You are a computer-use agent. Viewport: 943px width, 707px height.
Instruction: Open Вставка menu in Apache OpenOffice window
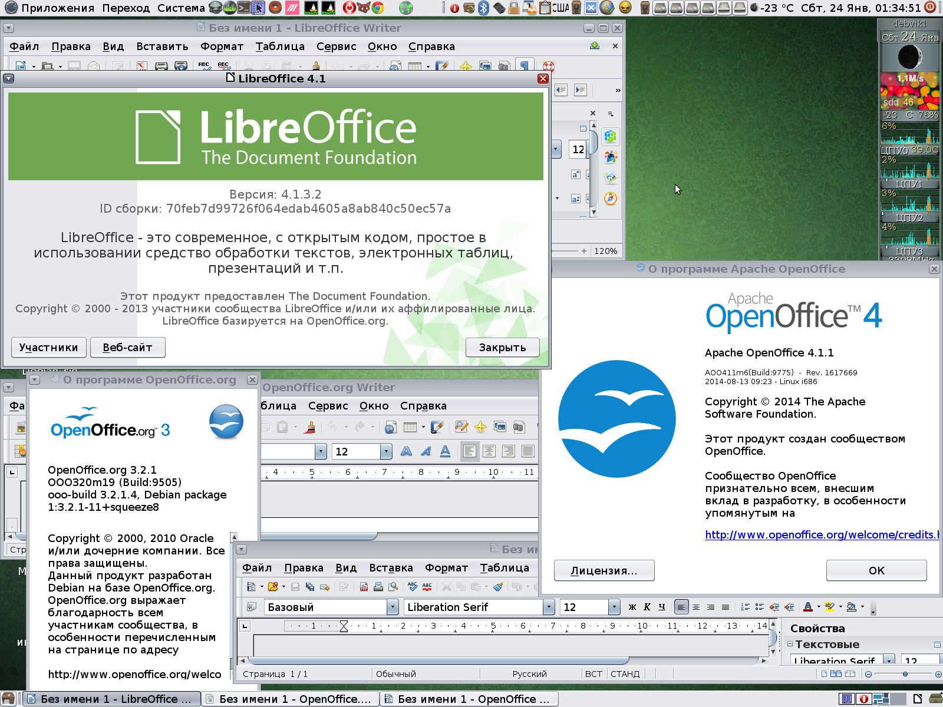tap(391, 568)
